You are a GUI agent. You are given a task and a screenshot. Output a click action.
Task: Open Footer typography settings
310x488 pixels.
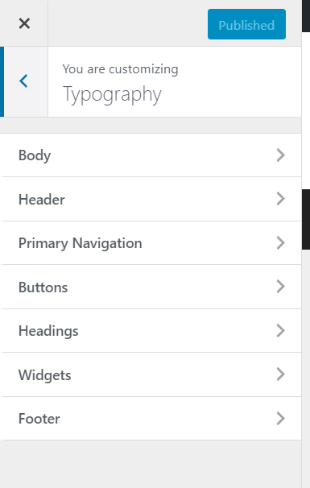coord(151,419)
